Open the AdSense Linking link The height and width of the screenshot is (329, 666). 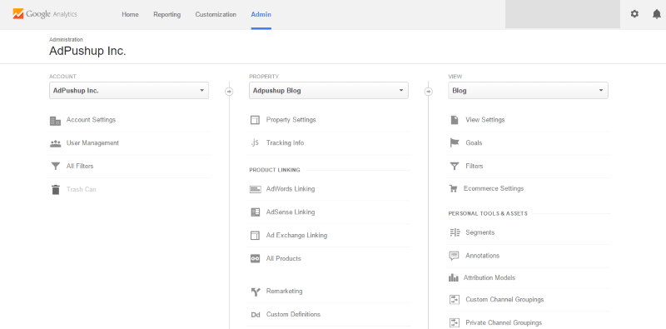pyautogui.click(x=291, y=212)
